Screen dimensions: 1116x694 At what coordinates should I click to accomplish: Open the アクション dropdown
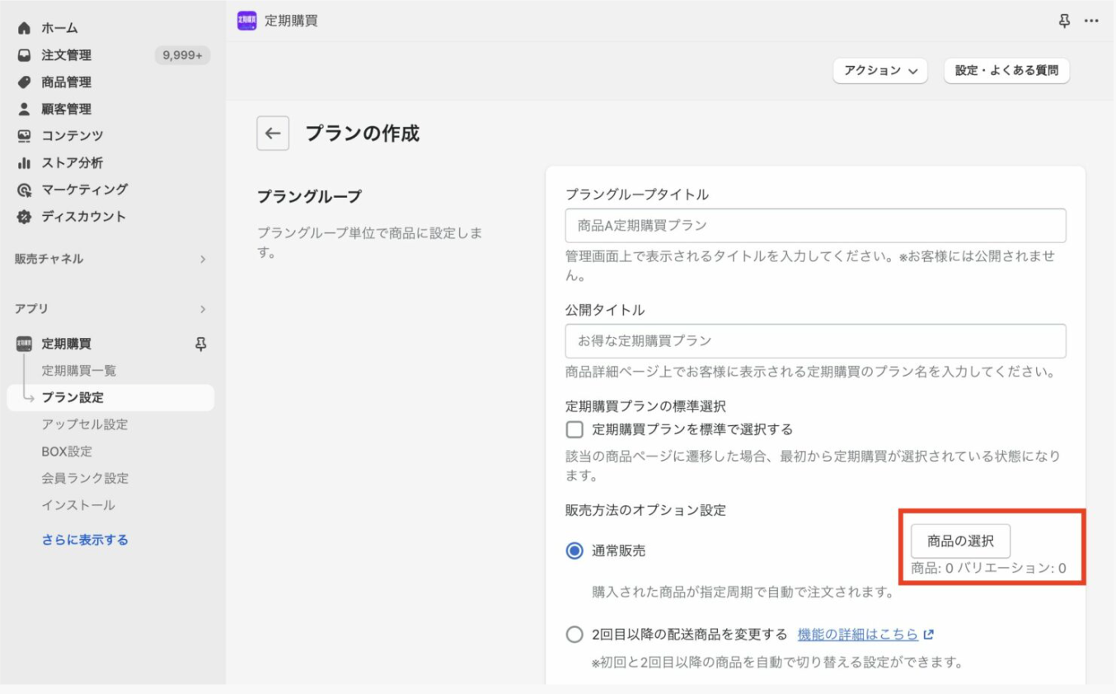880,71
